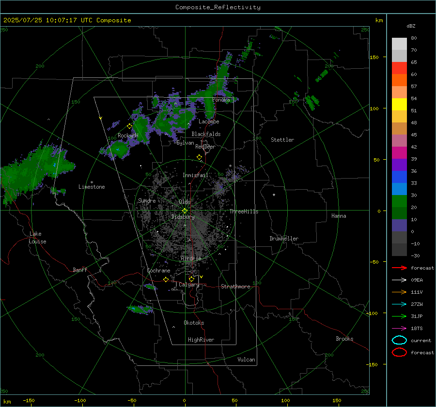Click the red forecast ellipse legend icon

(x=399, y=352)
